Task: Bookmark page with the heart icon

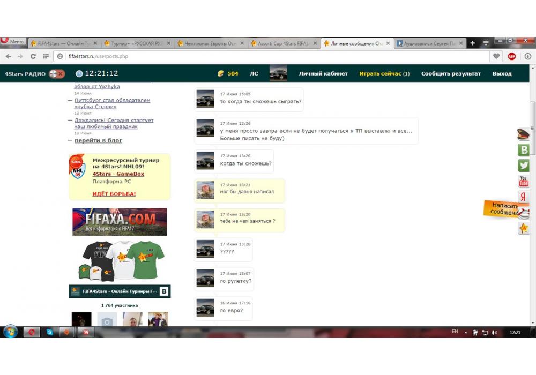Action: click(x=497, y=56)
